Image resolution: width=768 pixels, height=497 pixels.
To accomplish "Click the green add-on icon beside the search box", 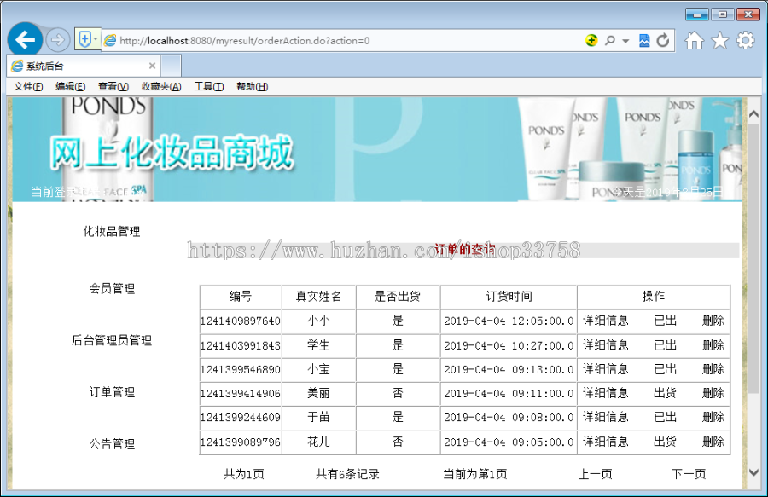I will 591,39.
